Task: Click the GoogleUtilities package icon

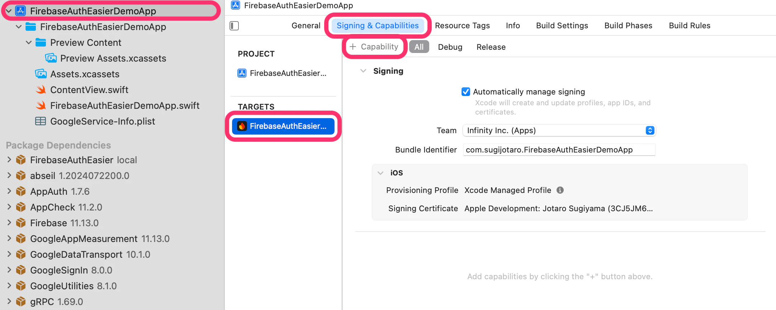Action: (x=21, y=286)
